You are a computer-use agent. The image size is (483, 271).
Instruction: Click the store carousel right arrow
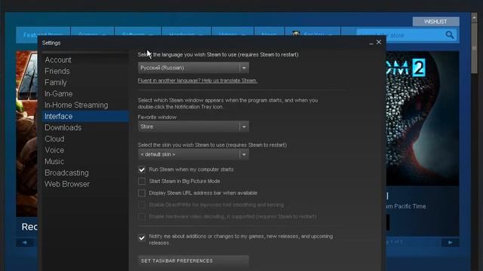point(450,242)
